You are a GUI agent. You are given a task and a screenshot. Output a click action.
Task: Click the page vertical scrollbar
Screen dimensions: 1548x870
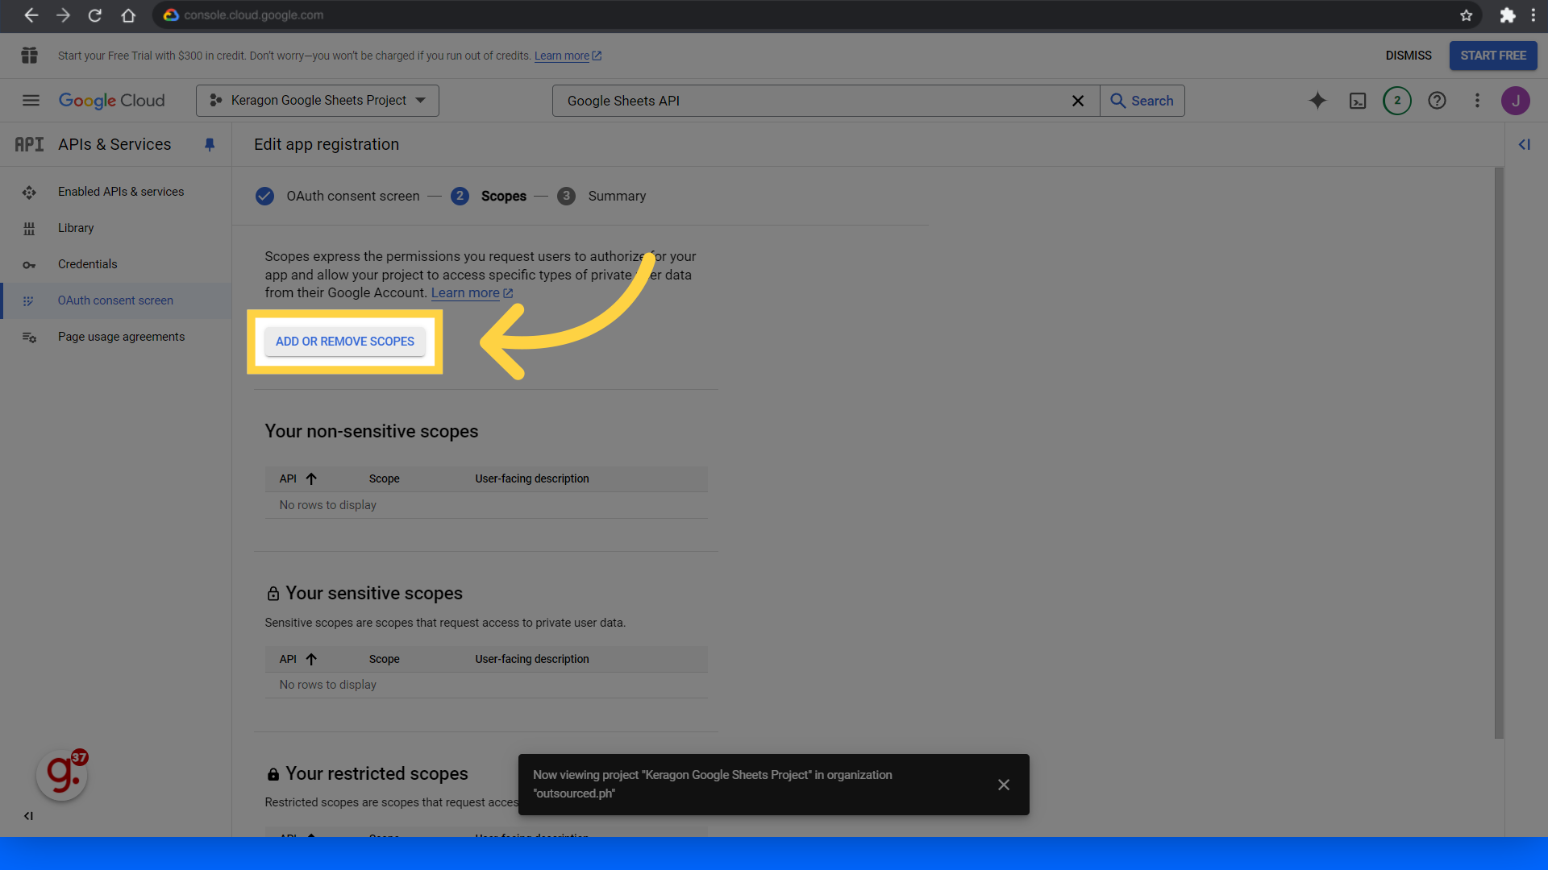(x=1499, y=453)
